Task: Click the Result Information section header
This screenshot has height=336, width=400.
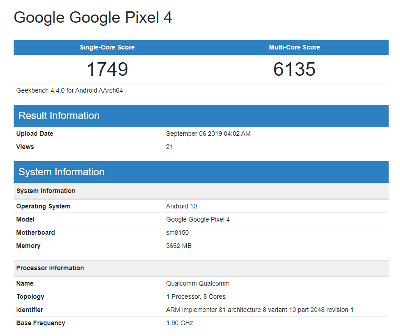Action: coord(59,116)
